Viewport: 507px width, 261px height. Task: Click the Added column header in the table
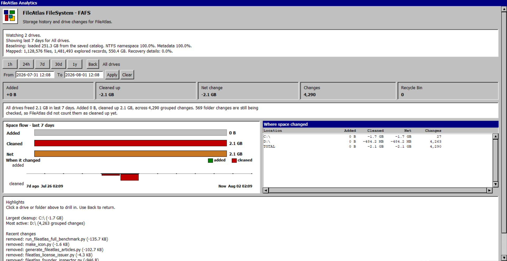pyautogui.click(x=350, y=131)
